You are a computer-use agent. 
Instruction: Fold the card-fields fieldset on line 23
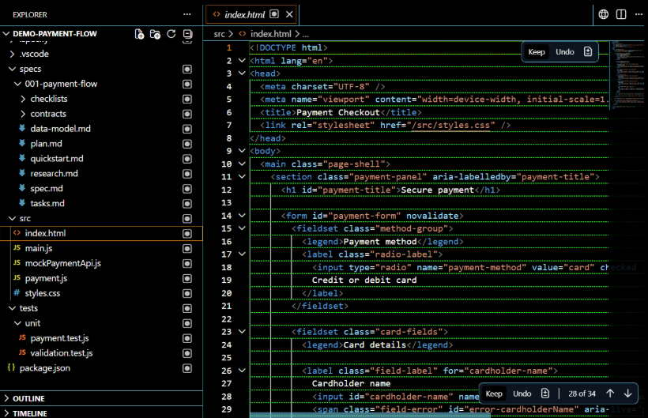(242, 331)
